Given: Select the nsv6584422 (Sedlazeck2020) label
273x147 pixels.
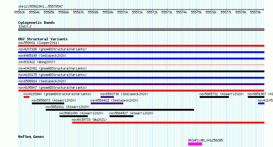Looking at the screenshot, I should (x=114, y=100).
